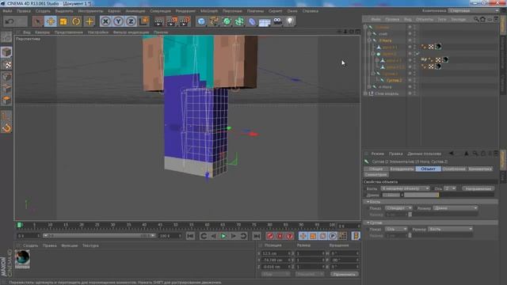This screenshot has height=285, width=507.
Task: Switch to the Кинематика attribute tab
Action: pos(480,169)
